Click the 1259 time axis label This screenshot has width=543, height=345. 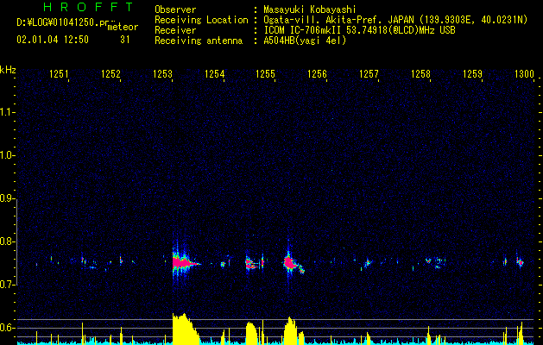click(x=472, y=73)
